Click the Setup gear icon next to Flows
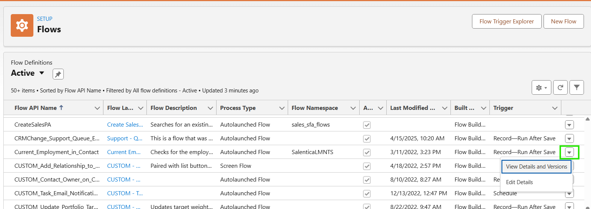 click(22, 25)
